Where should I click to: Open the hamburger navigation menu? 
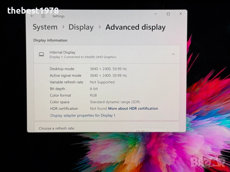[x=43, y=16]
